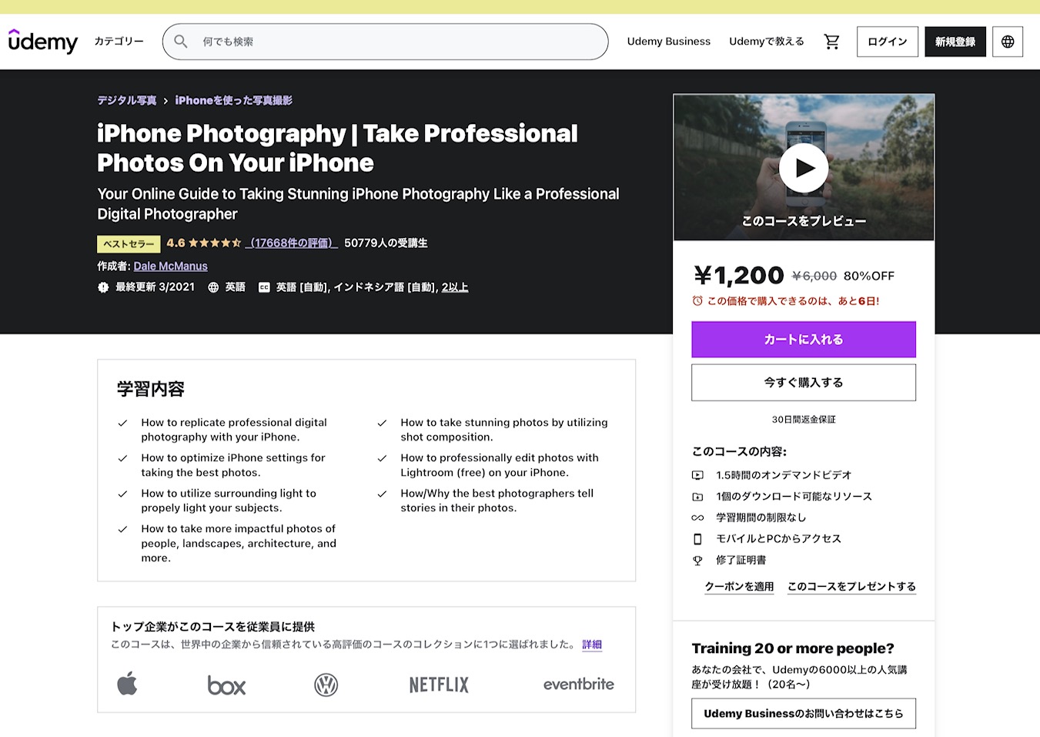Open instructor Dale McManus profile
1040x737 pixels.
[x=171, y=266]
